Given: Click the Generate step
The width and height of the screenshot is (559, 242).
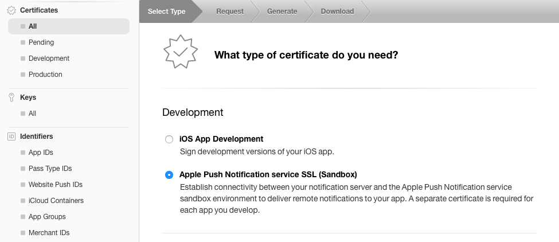Looking at the screenshot, I should pos(282,11).
